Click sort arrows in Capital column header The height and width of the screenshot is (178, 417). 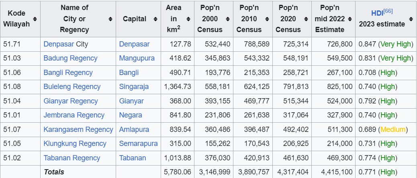click(155, 19)
